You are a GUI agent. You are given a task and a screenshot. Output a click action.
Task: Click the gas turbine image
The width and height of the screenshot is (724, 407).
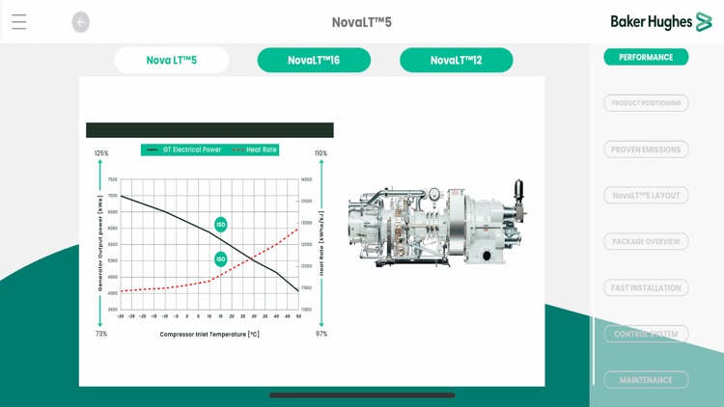(x=437, y=225)
